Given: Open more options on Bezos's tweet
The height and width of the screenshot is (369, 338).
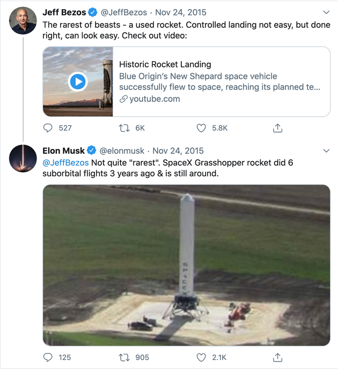Looking at the screenshot, I should 326,12.
